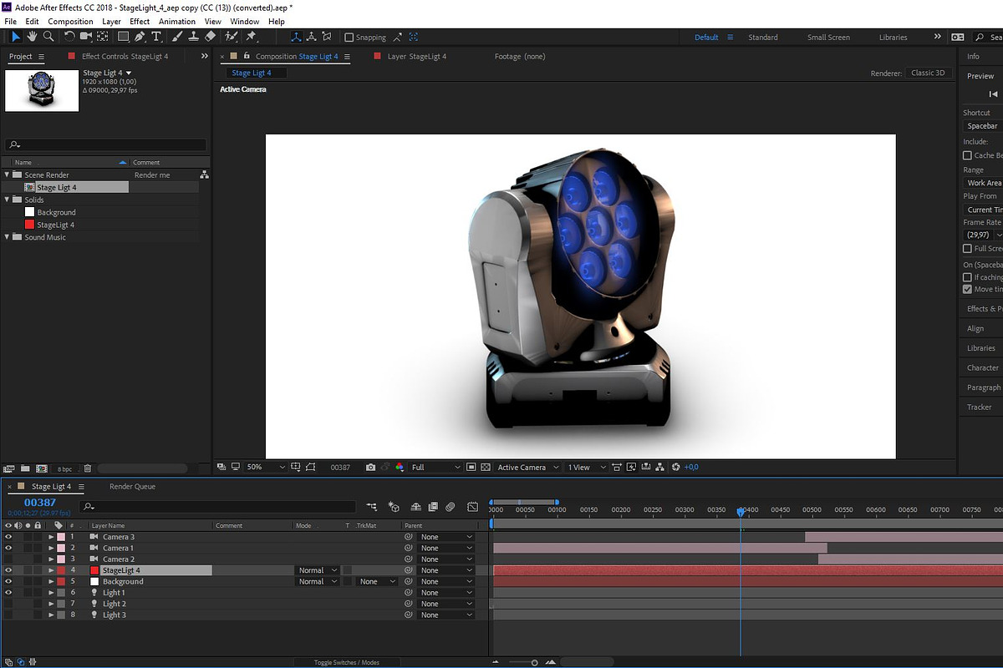Select the Roto Brush tool
The width and height of the screenshot is (1003, 668).
232,37
